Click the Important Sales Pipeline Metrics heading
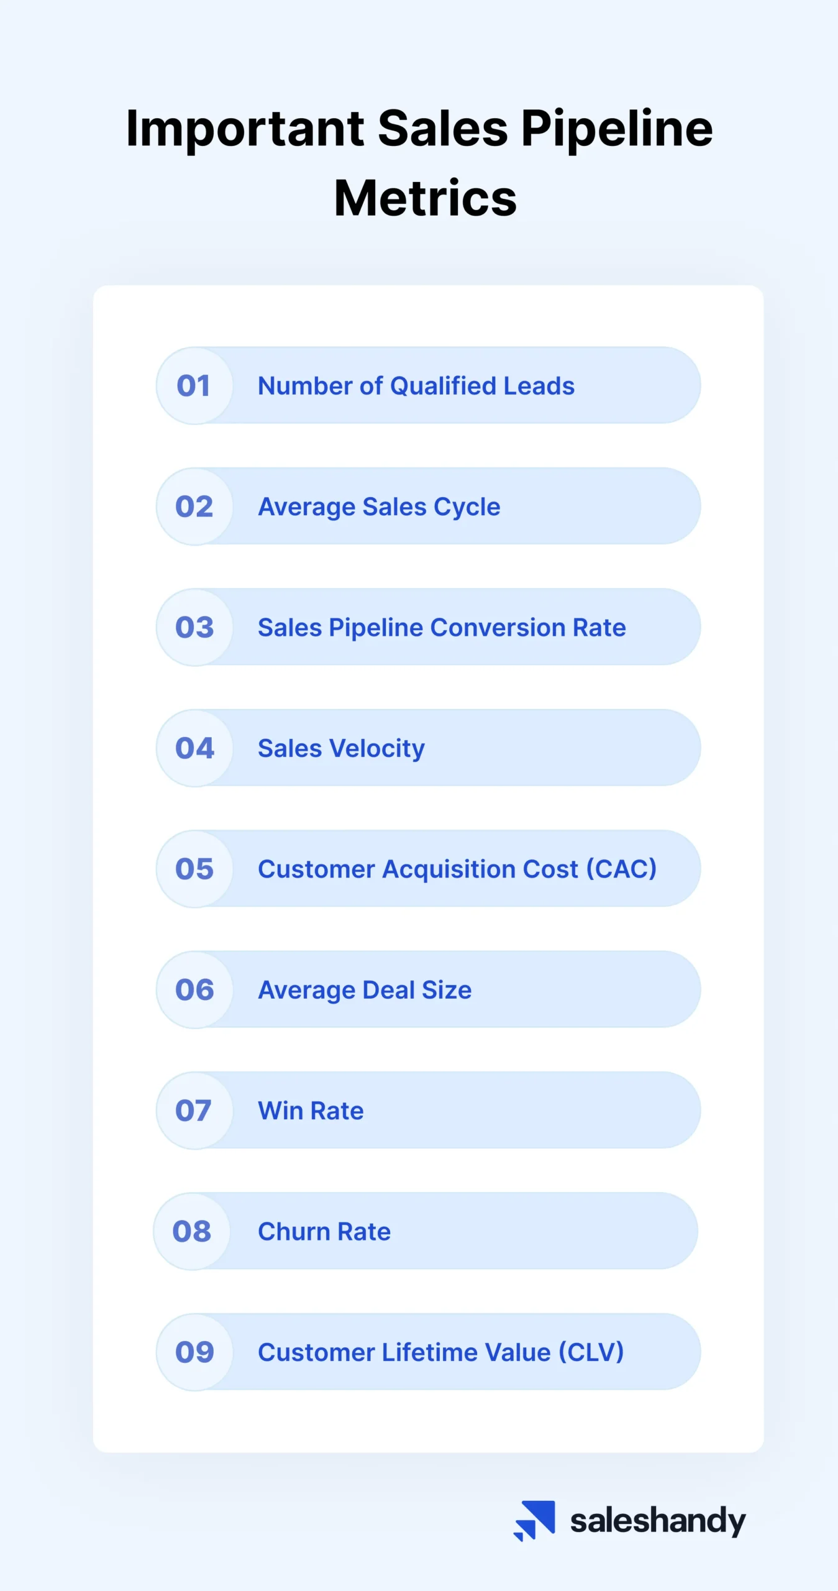838x1591 pixels. (419, 163)
